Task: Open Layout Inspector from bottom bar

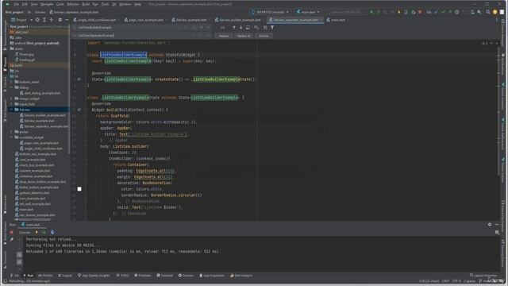Action: [x=483, y=276]
